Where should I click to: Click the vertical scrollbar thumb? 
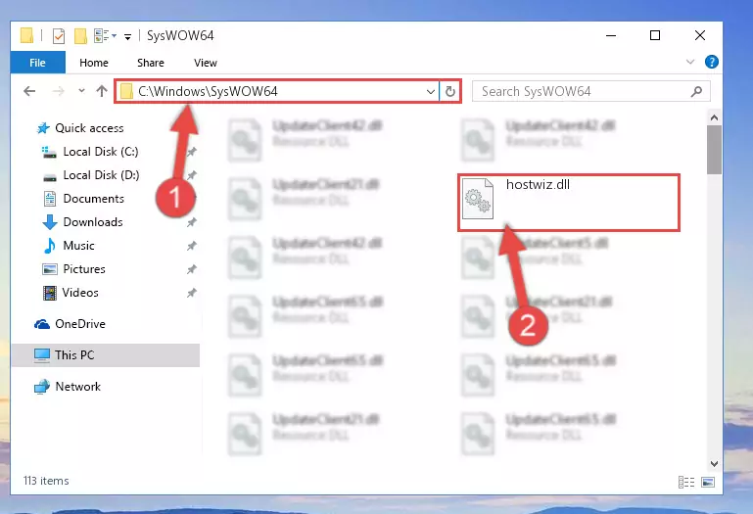tap(714, 150)
